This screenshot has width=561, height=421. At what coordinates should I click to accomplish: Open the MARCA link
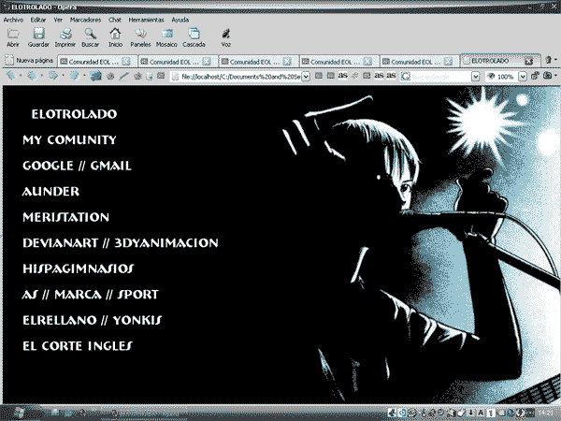78,295
